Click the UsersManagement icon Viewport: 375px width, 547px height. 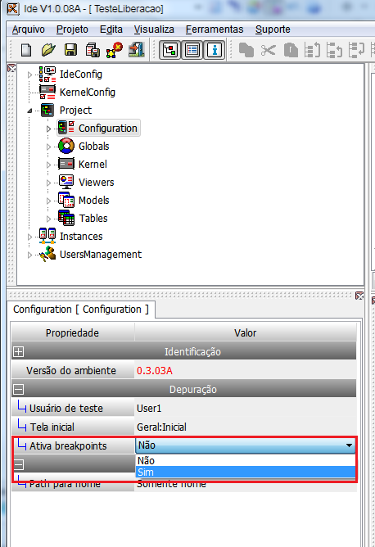47,255
